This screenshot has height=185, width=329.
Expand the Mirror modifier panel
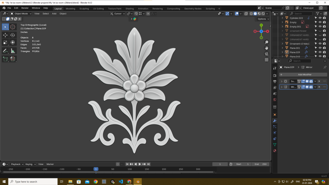coord(281,87)
